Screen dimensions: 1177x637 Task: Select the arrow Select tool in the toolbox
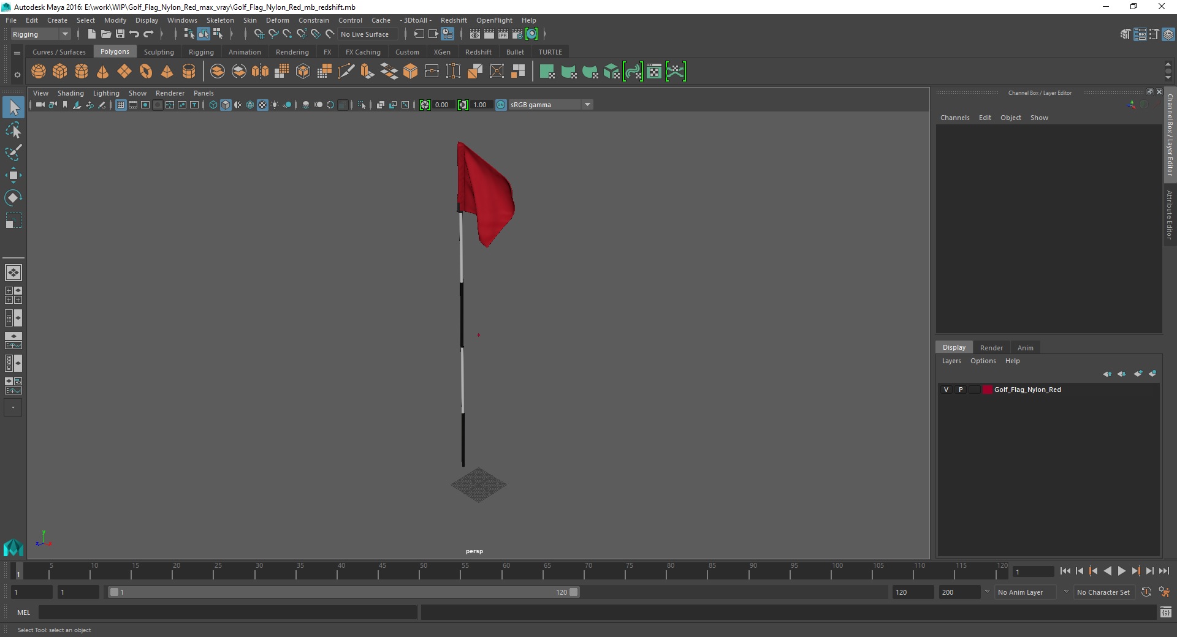13,108
